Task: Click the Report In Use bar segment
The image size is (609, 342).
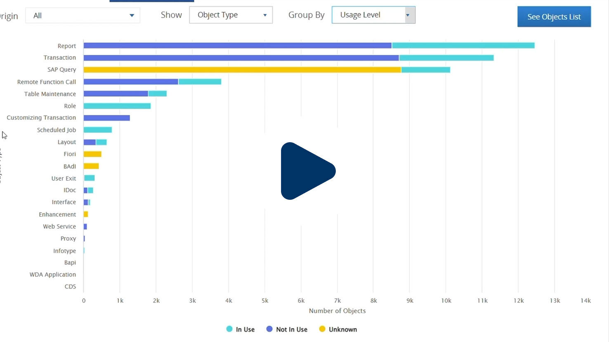Action: point(463,45)
